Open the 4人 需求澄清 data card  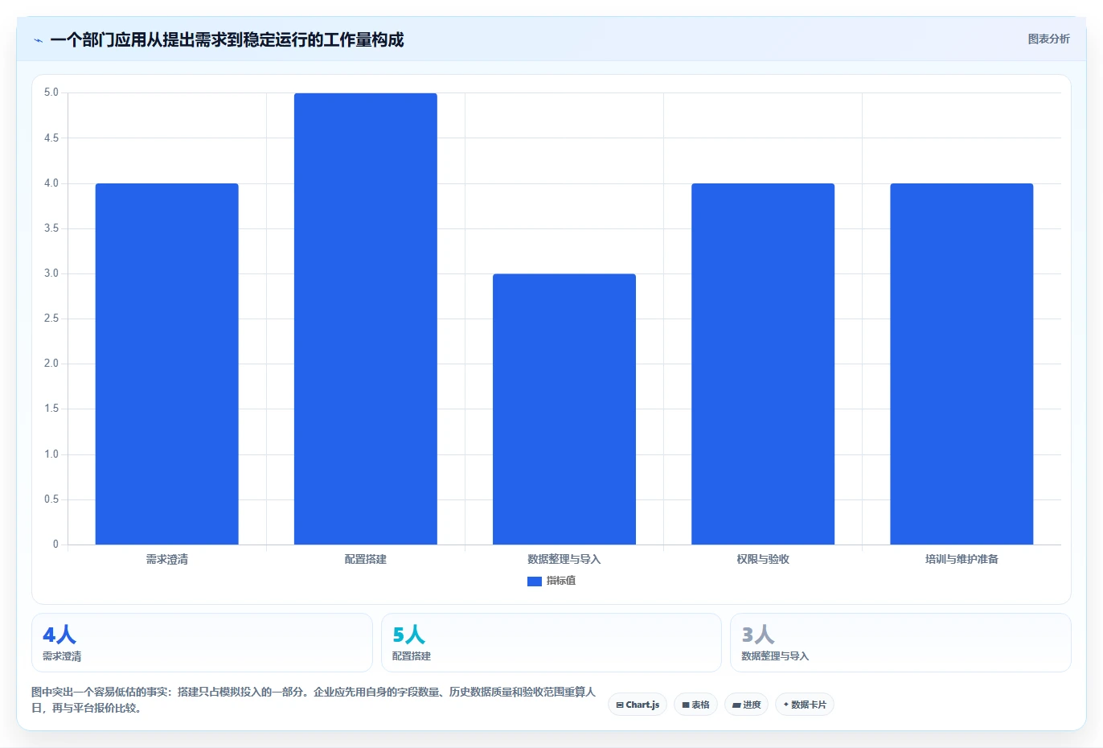pyautogui.click(x=202, y=643)
